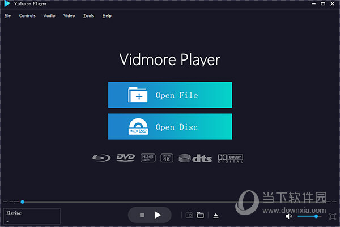
Task: Click the Blu-ray format logo
Action: point(101,158)
